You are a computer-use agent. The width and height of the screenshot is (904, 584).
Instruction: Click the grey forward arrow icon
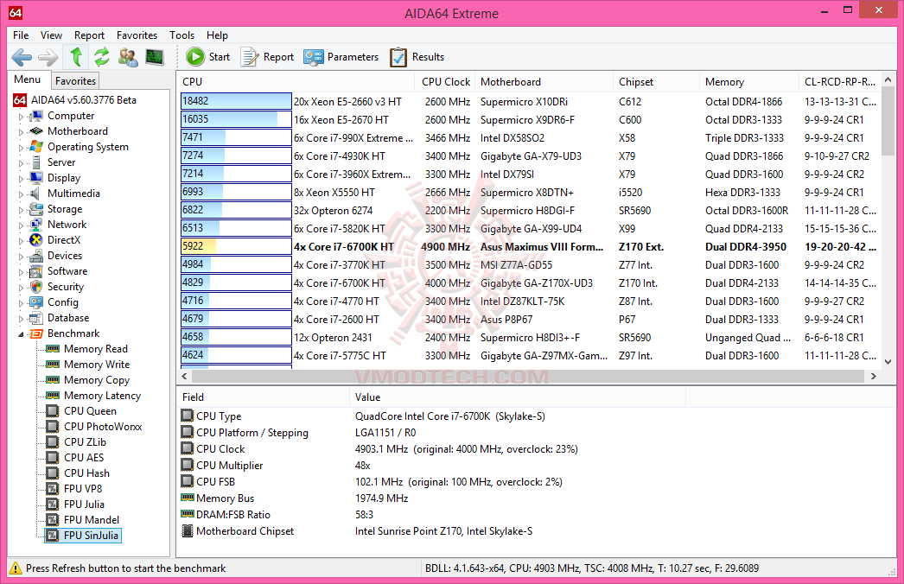(48, 57)
